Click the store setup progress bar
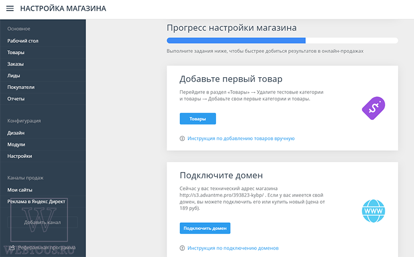Screen dimensions: 414x257 pos(282,40)
